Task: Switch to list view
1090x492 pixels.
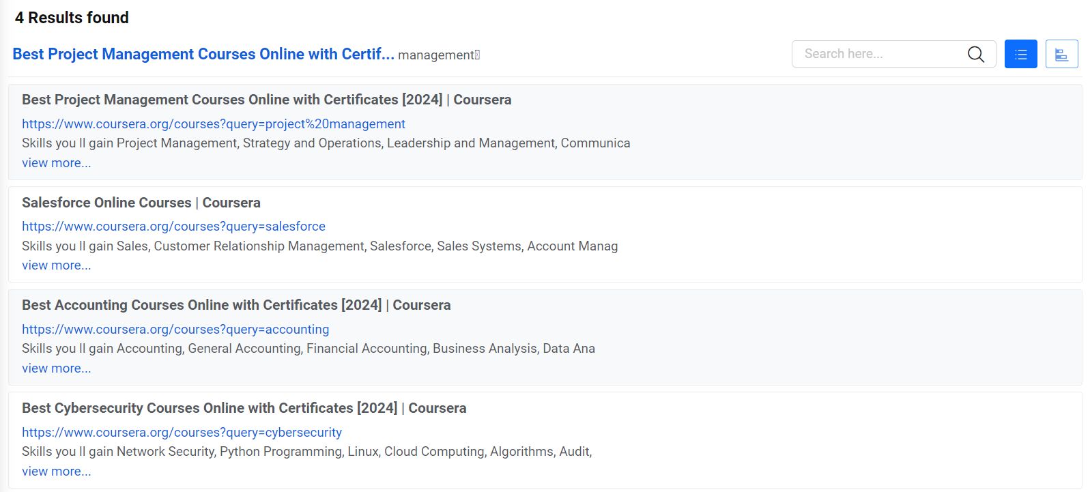Action: (x=1020, y=55)
